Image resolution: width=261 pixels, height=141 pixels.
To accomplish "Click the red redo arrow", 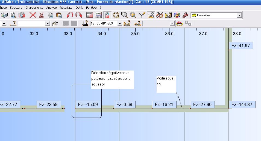I will (79, 15).
